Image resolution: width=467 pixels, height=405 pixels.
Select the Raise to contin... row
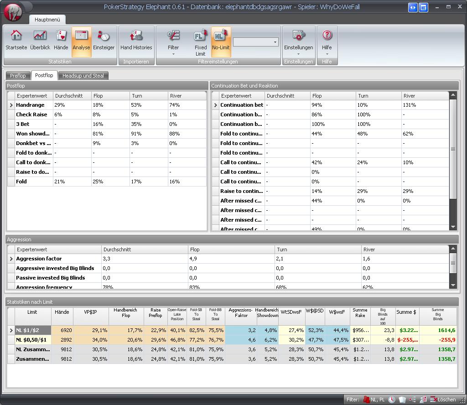click(x=330, y=191)
